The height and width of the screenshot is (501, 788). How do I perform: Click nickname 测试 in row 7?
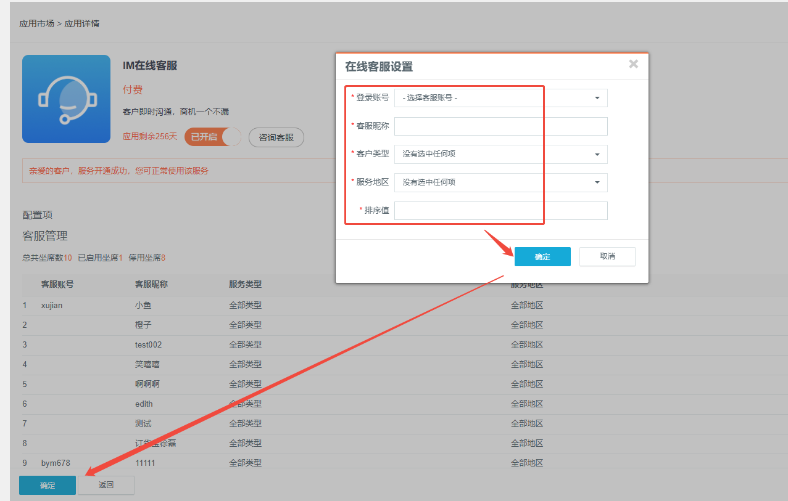click(x=143, y=423)
